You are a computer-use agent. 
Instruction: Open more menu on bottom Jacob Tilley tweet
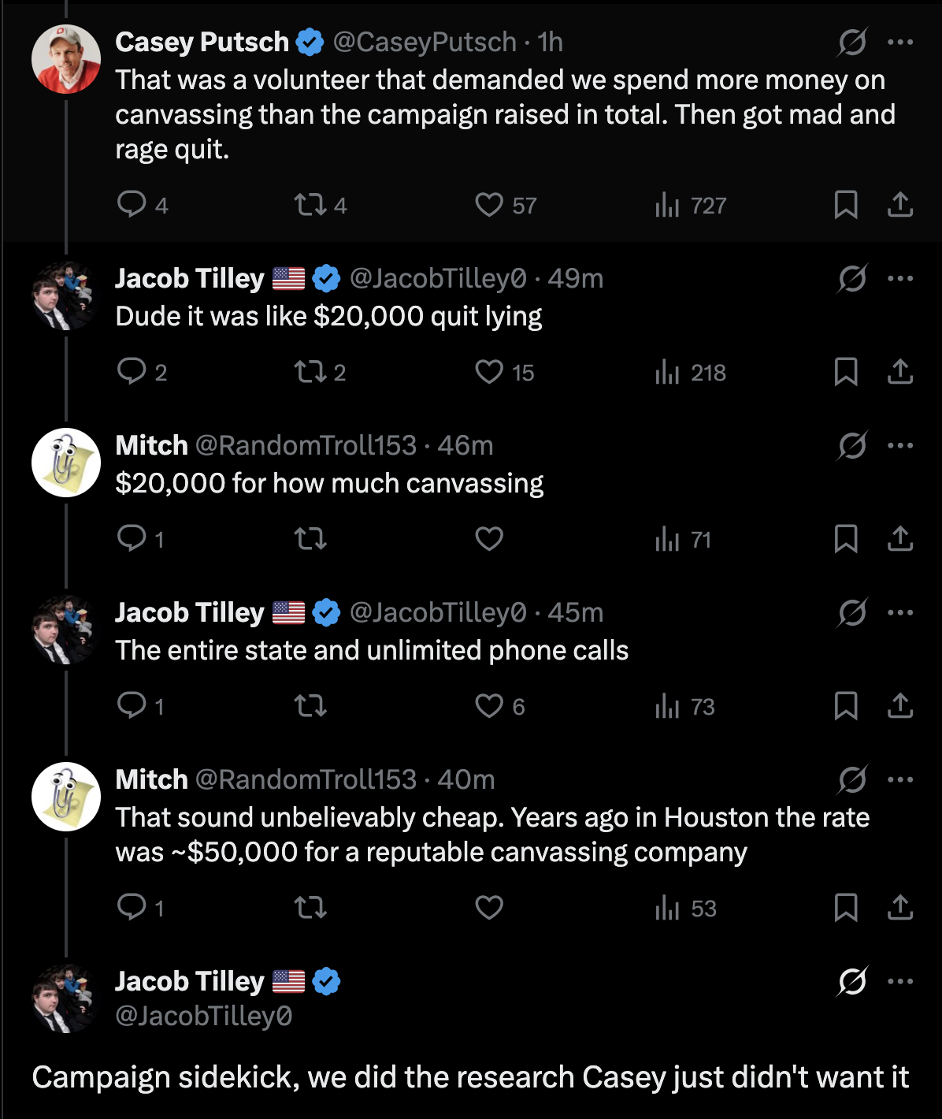click(x=899, y=981)
